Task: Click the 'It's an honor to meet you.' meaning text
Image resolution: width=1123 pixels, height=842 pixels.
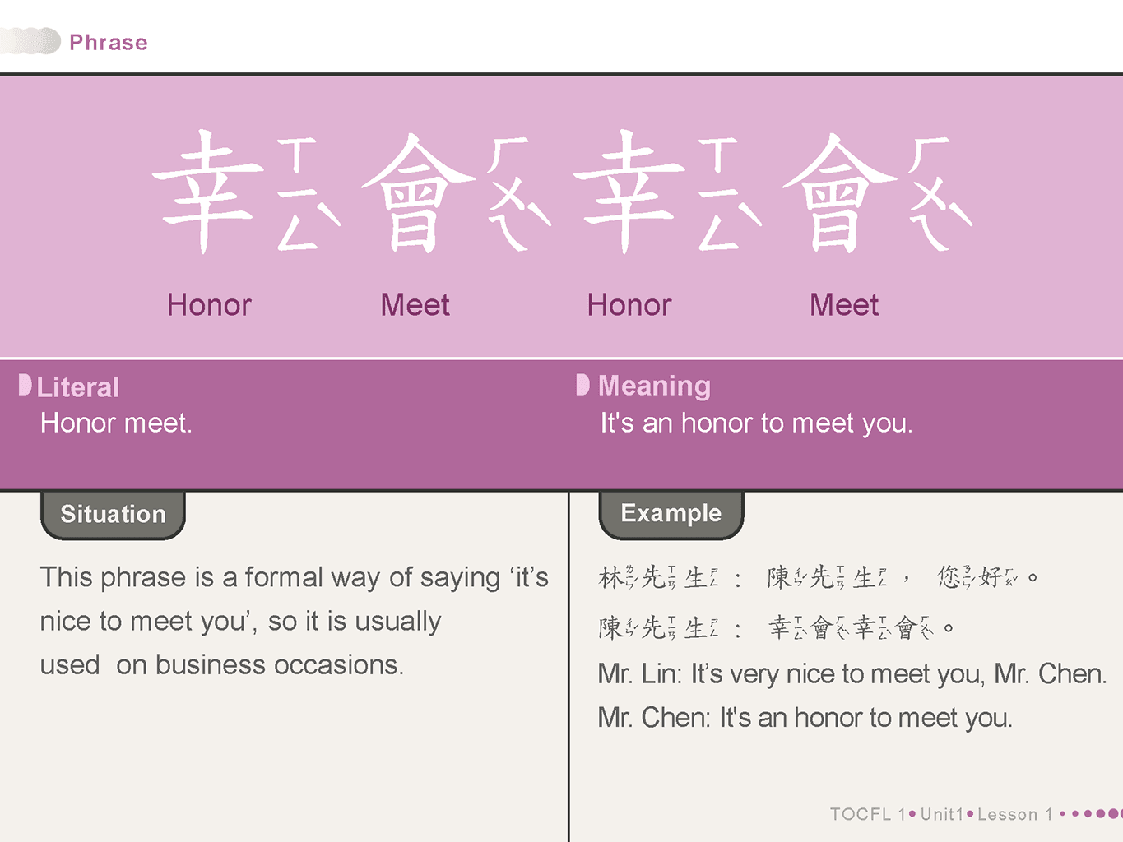Action: (756, 423)
